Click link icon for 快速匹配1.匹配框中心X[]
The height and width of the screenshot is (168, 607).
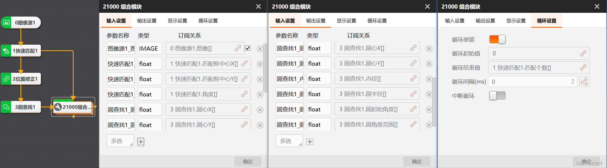244,64
